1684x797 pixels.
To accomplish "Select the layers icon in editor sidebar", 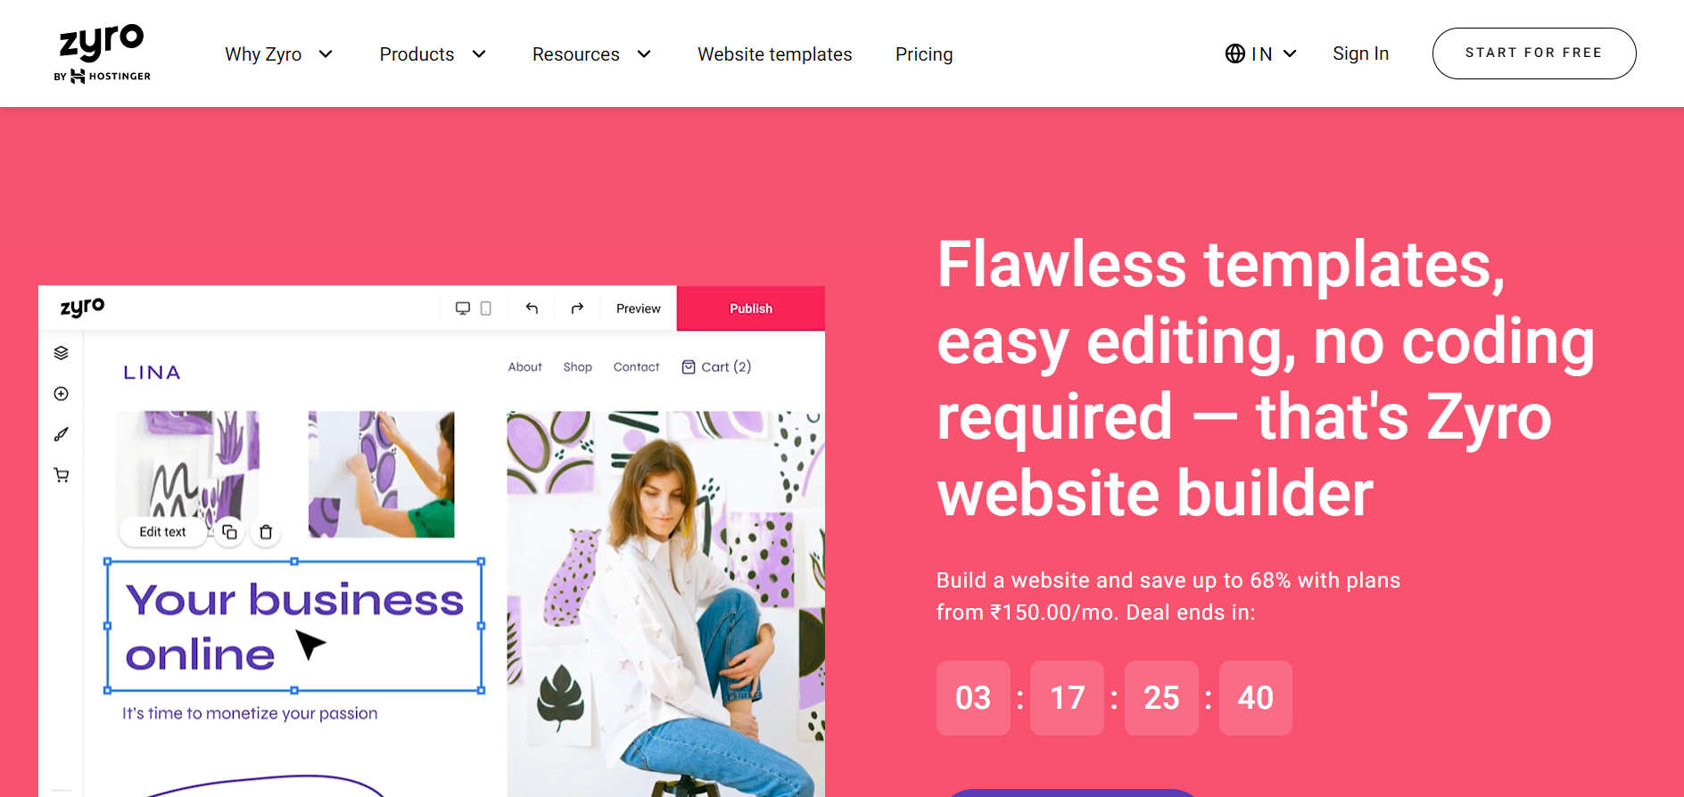I will 61,353.
